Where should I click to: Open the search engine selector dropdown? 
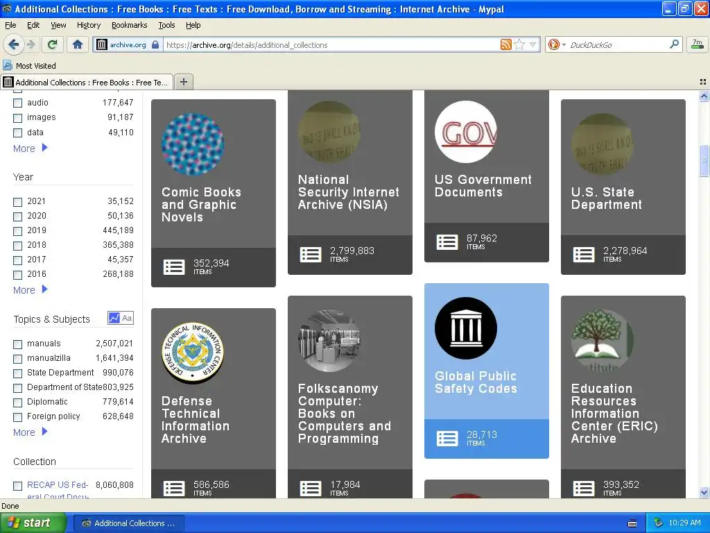click(x=557, y=44)
